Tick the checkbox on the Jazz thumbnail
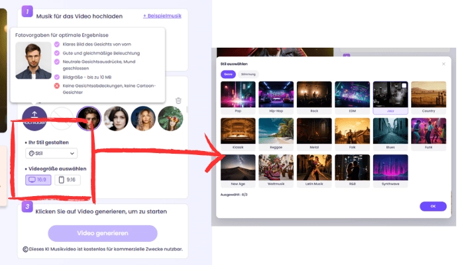464x265 pixels. 404,85
